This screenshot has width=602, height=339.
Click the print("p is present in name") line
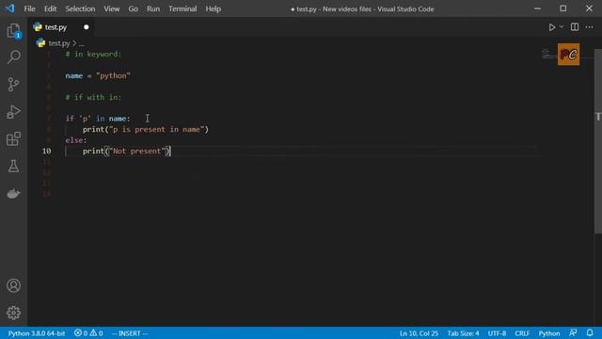pos(146,130)
